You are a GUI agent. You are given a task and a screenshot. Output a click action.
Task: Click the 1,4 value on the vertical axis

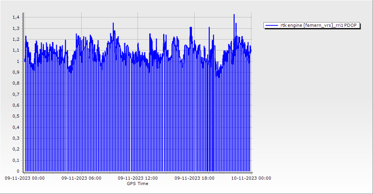coord(16,17)
